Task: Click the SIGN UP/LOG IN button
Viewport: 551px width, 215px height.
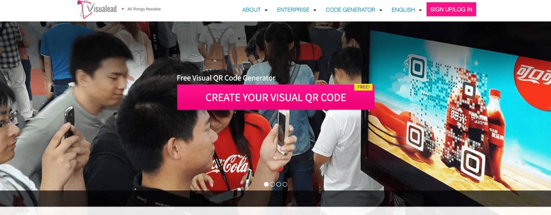Action: point(451,9)
